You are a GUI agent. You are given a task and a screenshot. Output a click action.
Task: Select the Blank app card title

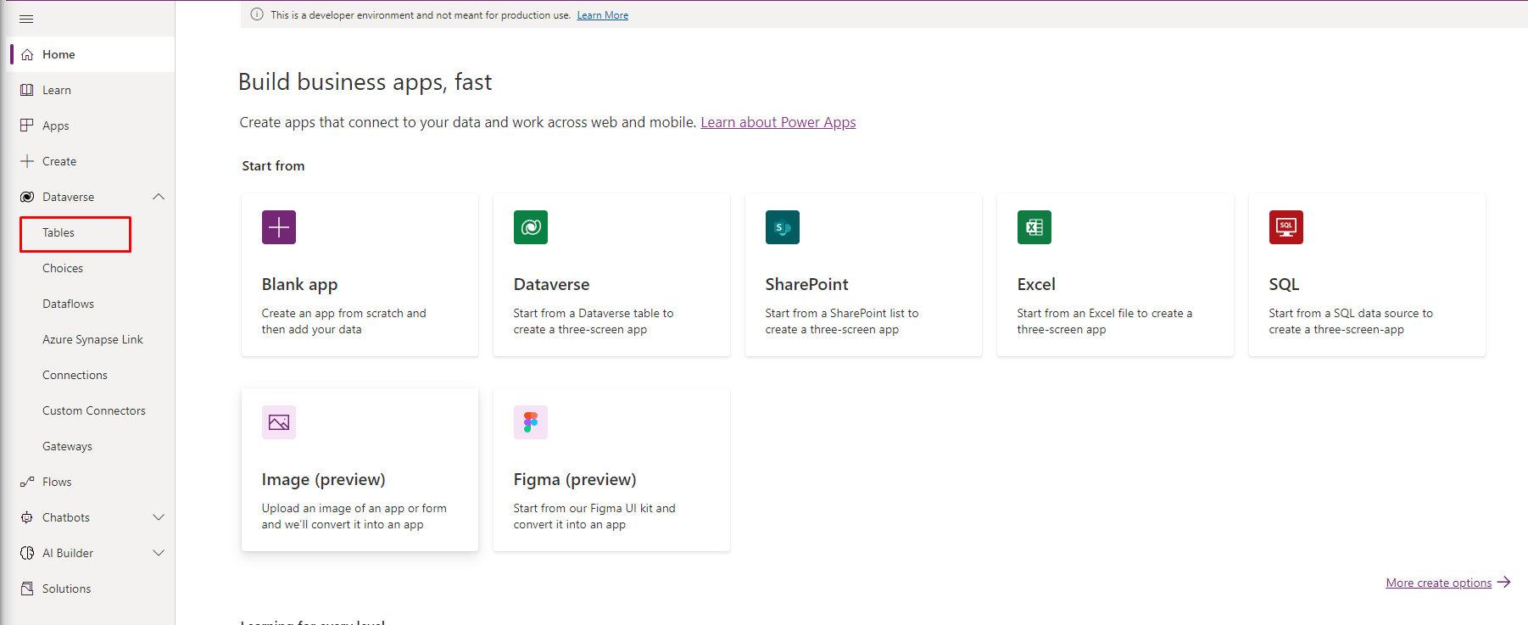click(x=299, y=284)
